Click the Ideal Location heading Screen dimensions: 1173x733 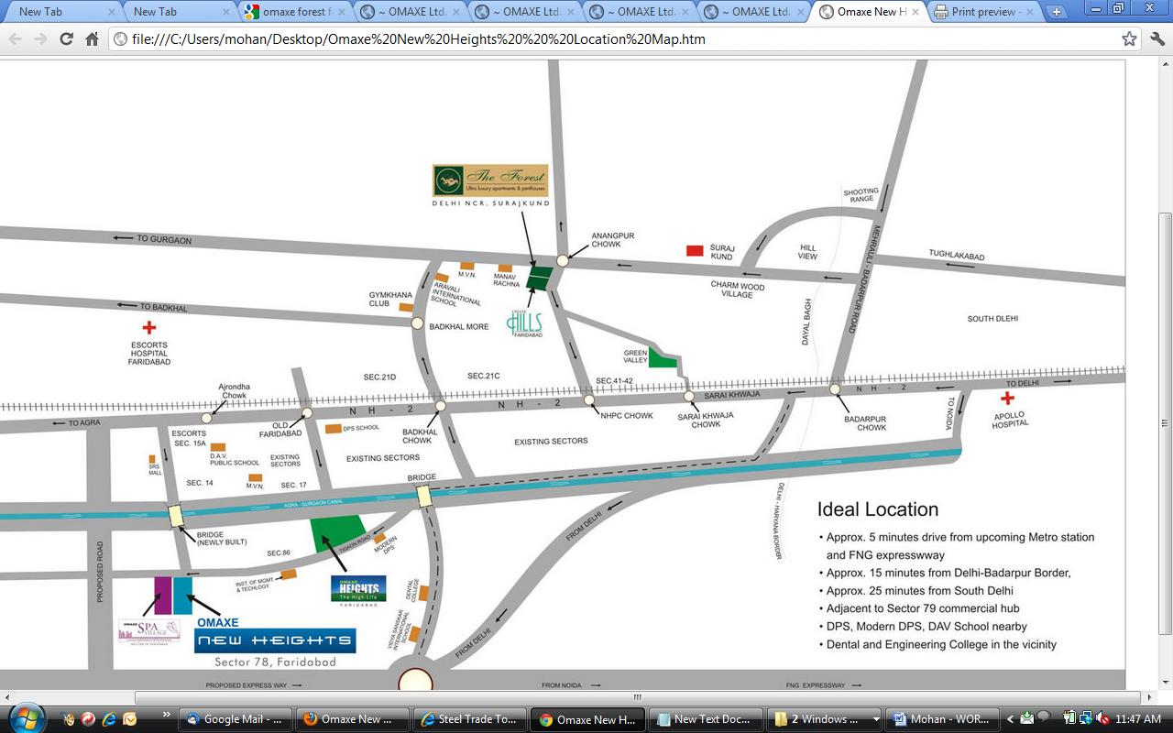878,509
